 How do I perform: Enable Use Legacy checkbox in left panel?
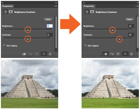point(4,46)
